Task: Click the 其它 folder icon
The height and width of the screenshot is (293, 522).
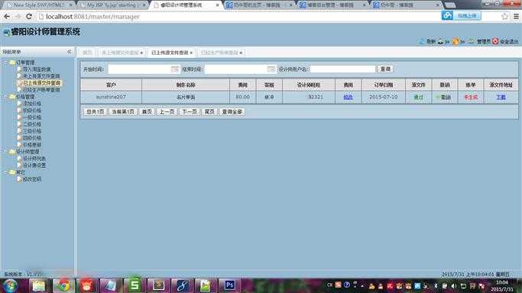Action: click(12, 172)
